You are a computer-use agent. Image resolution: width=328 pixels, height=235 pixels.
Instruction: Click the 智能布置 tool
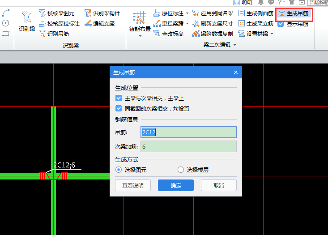[140, 21]
